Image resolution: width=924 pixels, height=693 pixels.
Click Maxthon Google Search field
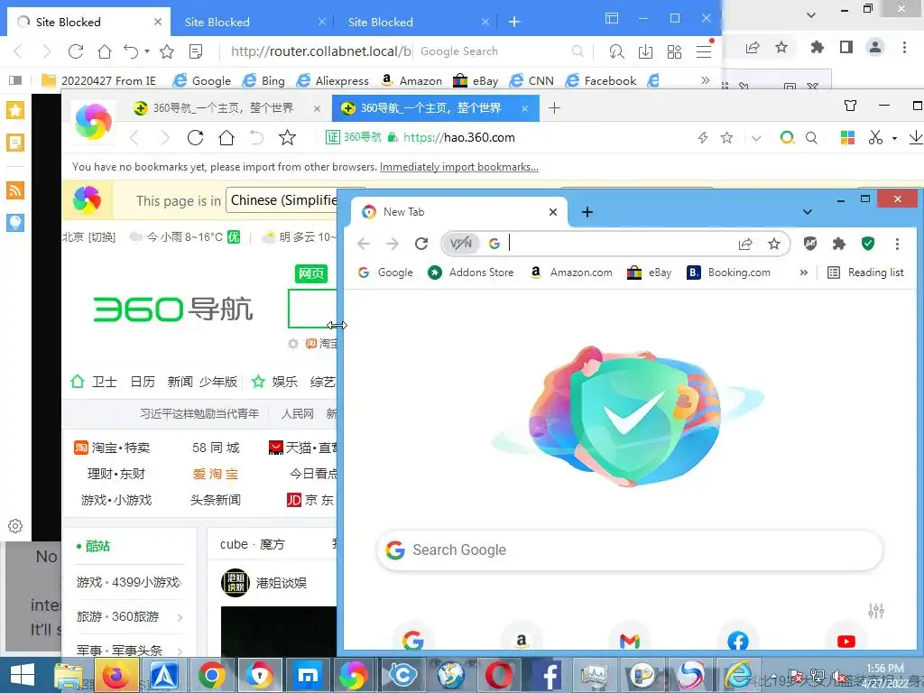[501, 51]
